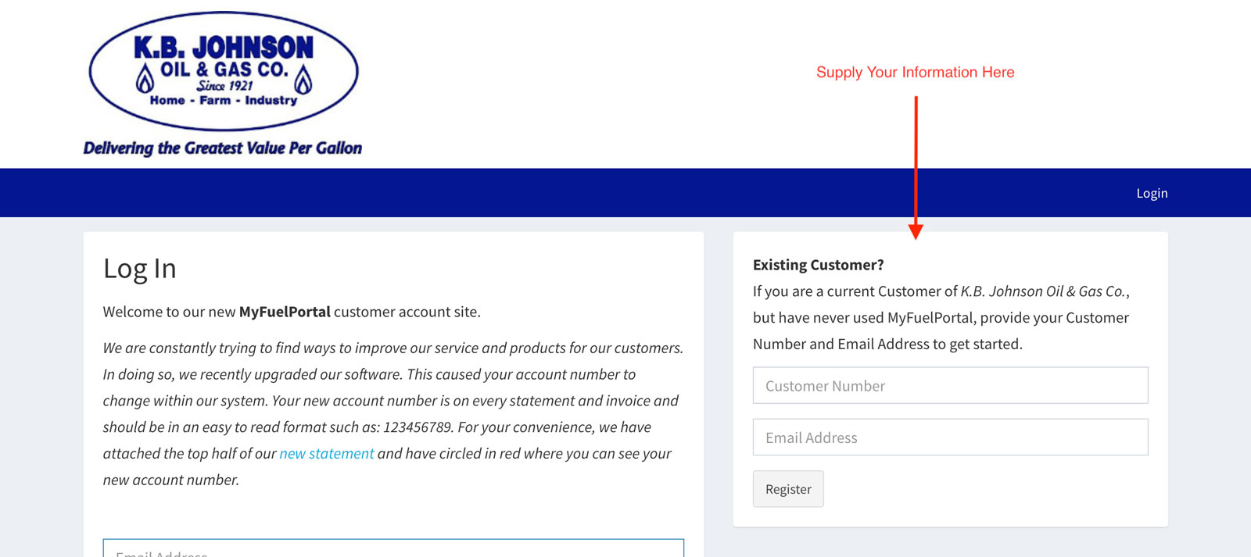Click 'Delivering the Greatest Value Per Gallon' tagline
Viewport: 1251px width, 557px height.
point(223,148)
